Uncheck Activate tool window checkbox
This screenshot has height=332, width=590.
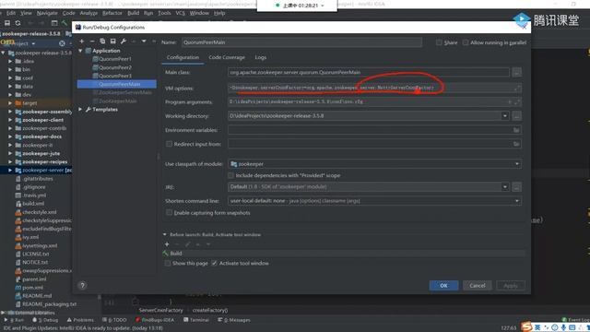214,263
